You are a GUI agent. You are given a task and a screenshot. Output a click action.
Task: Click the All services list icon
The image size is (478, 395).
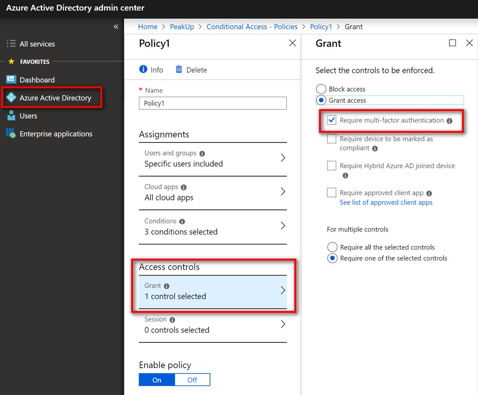pyautogui.click(x=11, y=44)
